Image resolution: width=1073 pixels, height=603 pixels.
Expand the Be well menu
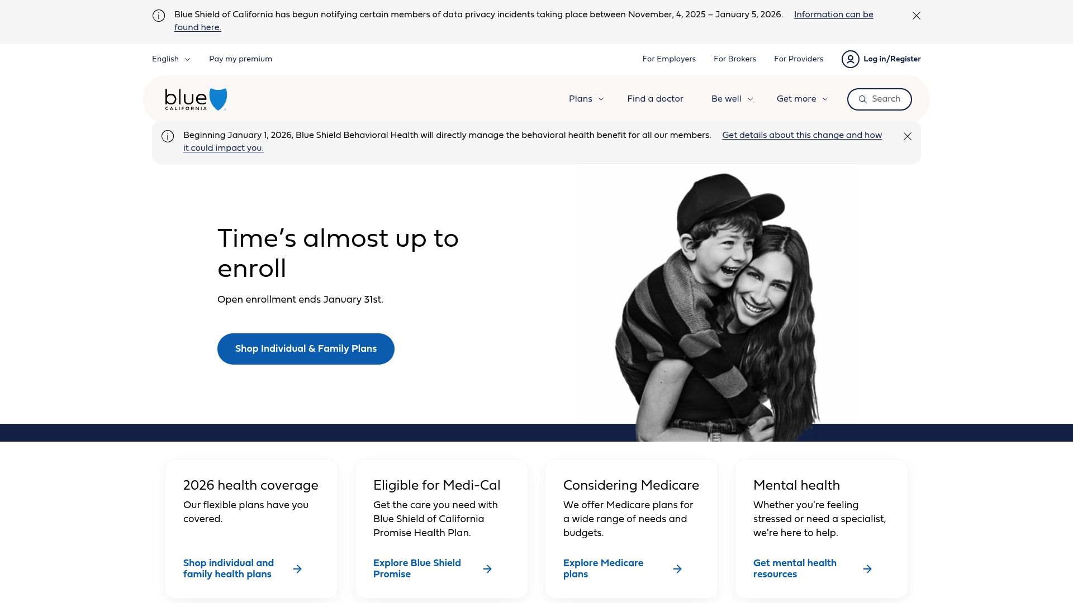tap(732, 99)
